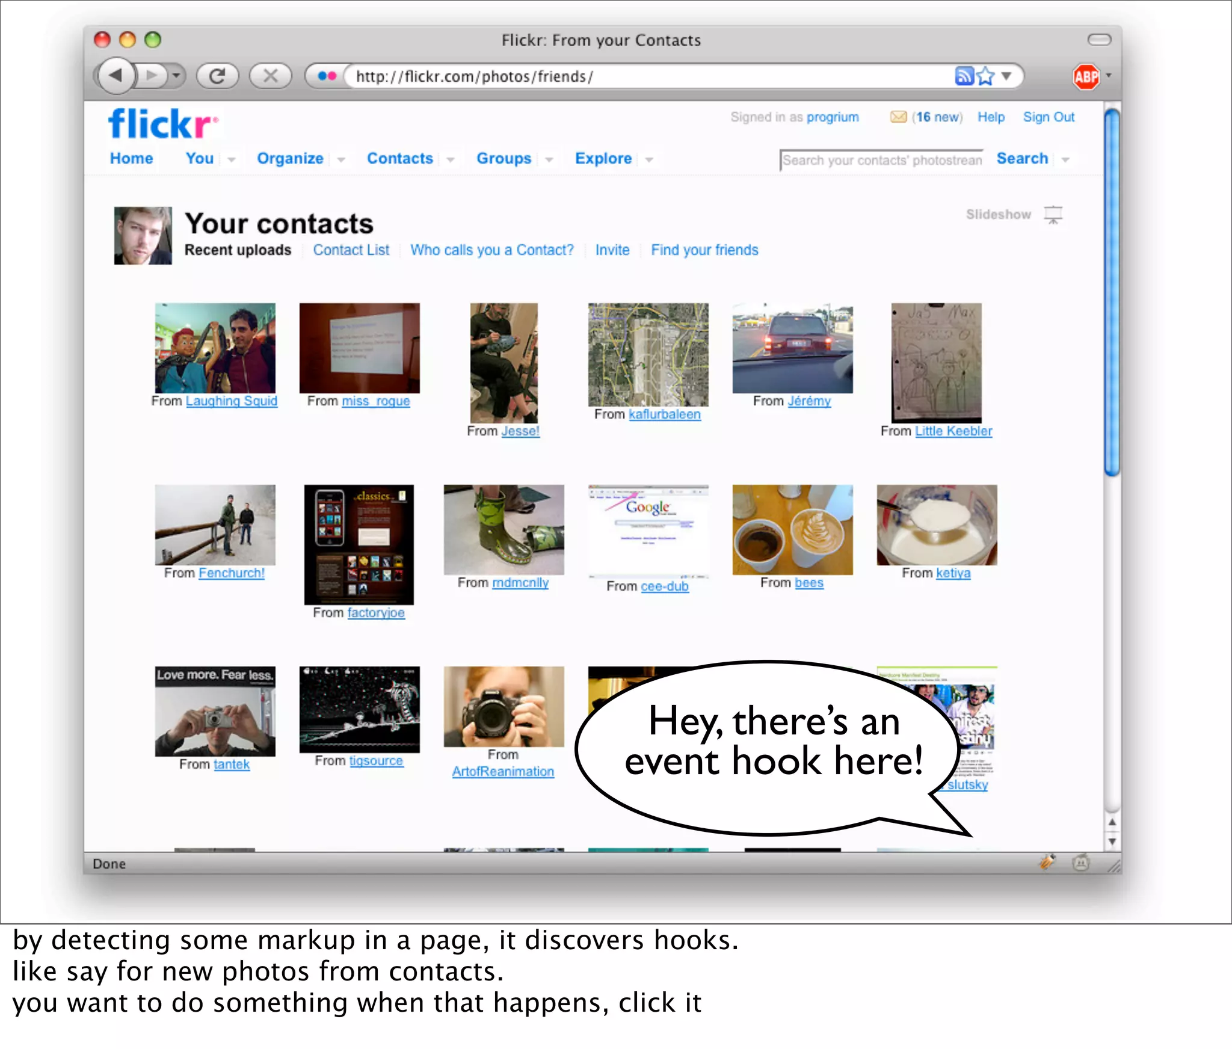Open the Contacts navigation menu
Viewport: 1232px width, 1049px height.
(x=399, y=158)
